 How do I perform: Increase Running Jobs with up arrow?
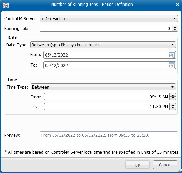175,27
